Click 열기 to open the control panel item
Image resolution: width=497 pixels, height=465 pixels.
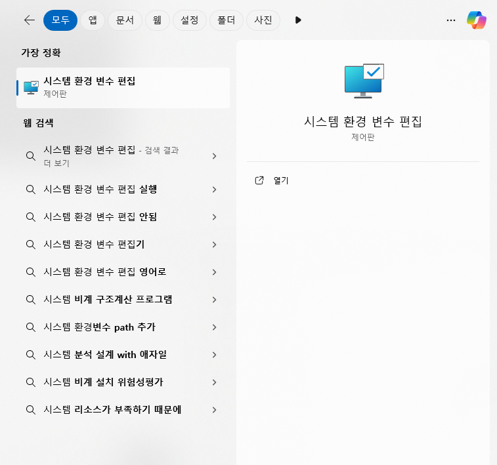pyautogui.click(x=281, y=180)
